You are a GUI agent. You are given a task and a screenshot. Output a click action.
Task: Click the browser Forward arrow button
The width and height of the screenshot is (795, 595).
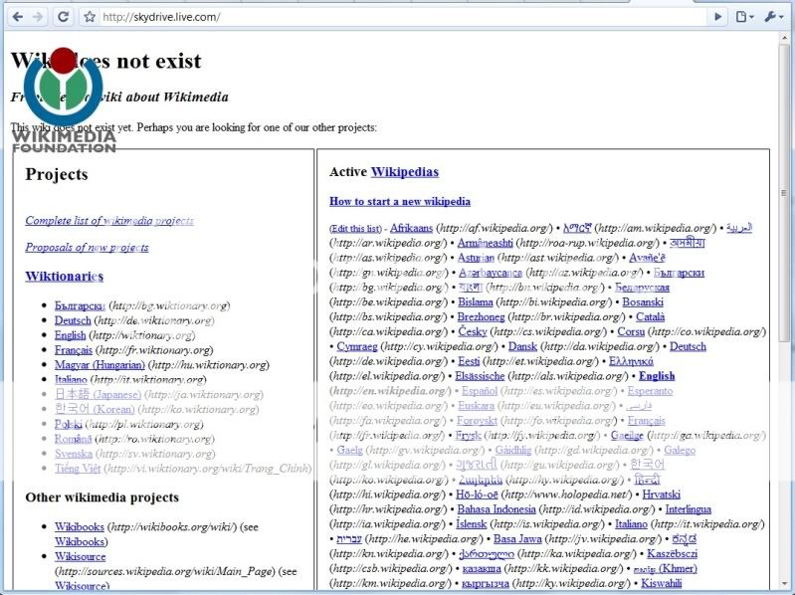pos(38,16)
